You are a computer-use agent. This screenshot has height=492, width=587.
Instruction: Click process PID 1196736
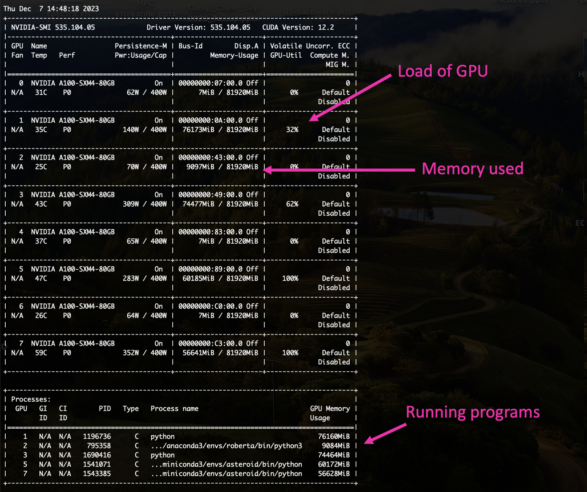(x=97, y=437)
